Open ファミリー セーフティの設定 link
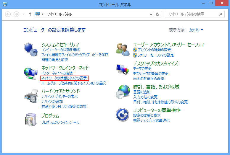The width and height of the screenshot is (230, 155). [156, 55]
